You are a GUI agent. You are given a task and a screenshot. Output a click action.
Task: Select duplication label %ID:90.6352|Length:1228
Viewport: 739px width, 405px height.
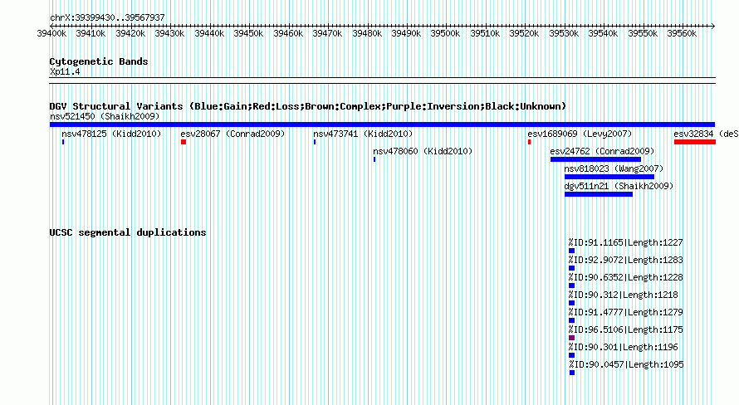[x=625, y=277]
